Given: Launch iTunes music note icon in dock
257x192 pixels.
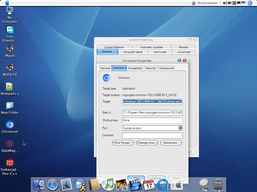Looking at the screenshot, I should point(108,185).
